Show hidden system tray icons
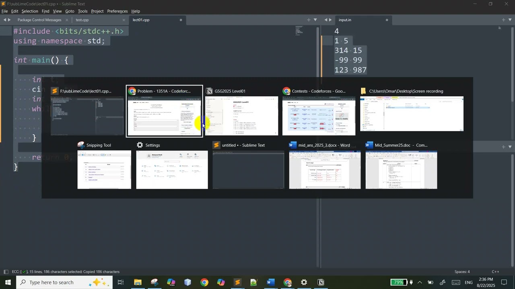This screenshot has height=289, width=515. tap(420, 282)
